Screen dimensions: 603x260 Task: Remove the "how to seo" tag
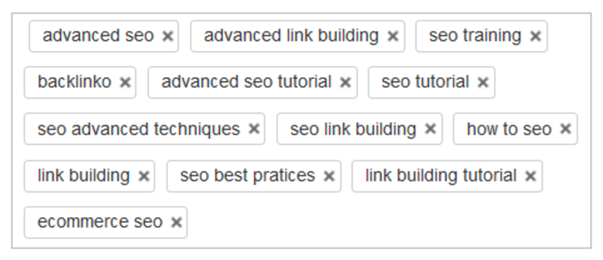566,129
